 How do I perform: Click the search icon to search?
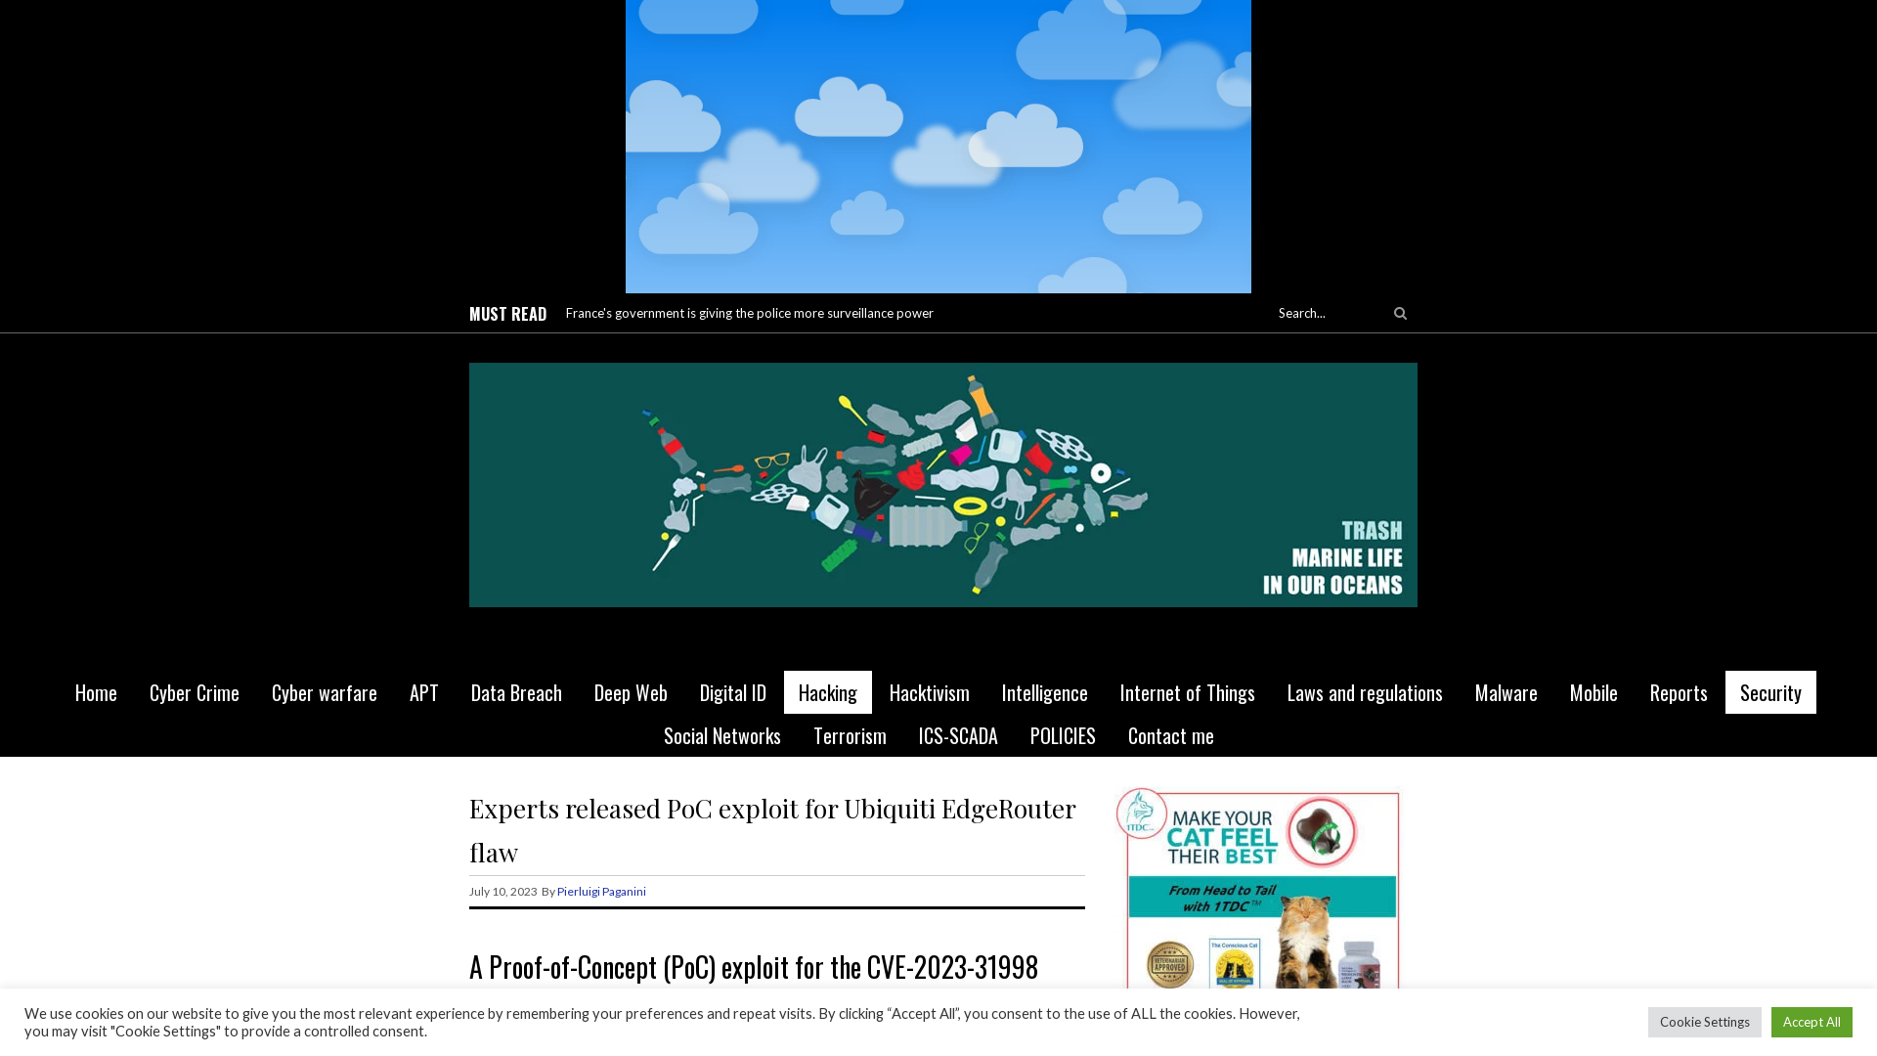[x=1399, y=313]
